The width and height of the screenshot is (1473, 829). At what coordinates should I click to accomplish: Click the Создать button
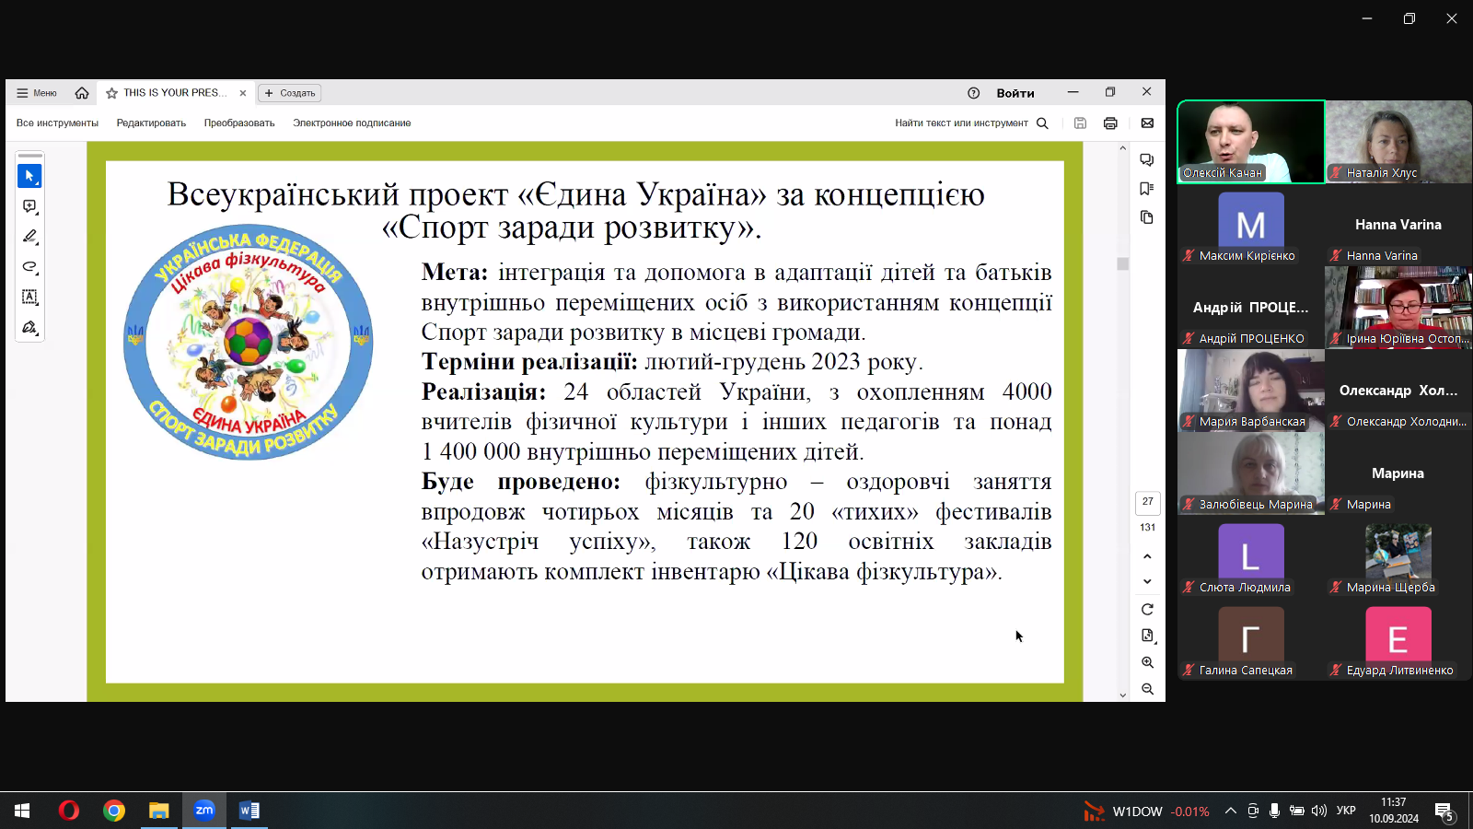pos(290,93)
